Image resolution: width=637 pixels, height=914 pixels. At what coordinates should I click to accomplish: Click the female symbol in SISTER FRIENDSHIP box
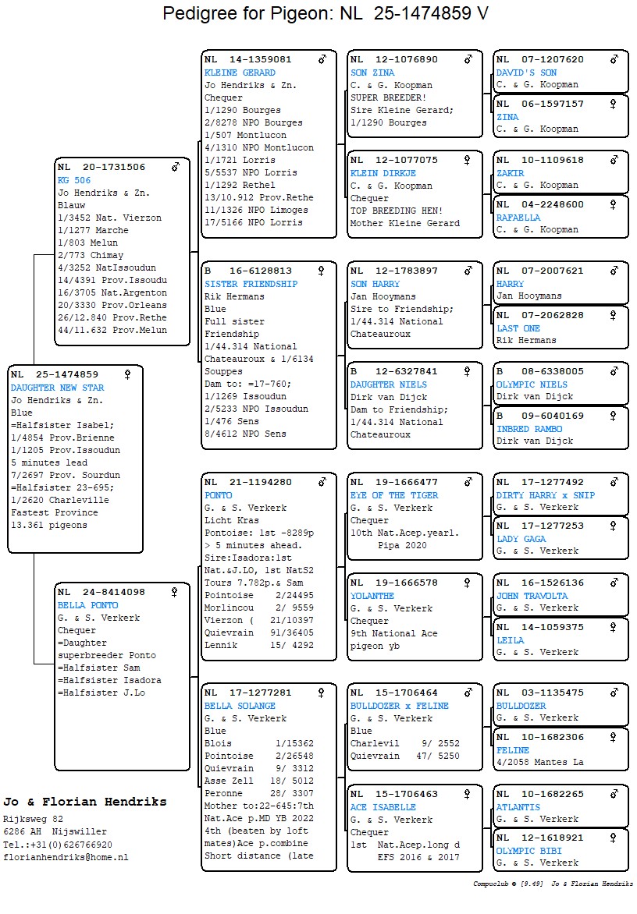pos(322,271)
